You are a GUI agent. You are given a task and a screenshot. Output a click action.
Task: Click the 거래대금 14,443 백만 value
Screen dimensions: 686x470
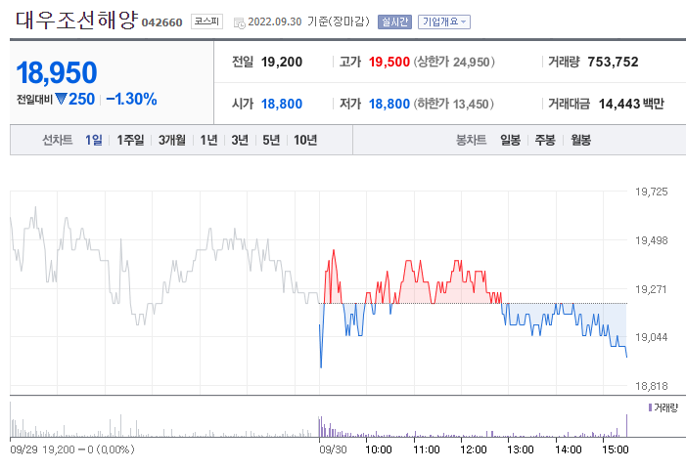[x=631, y=104]
